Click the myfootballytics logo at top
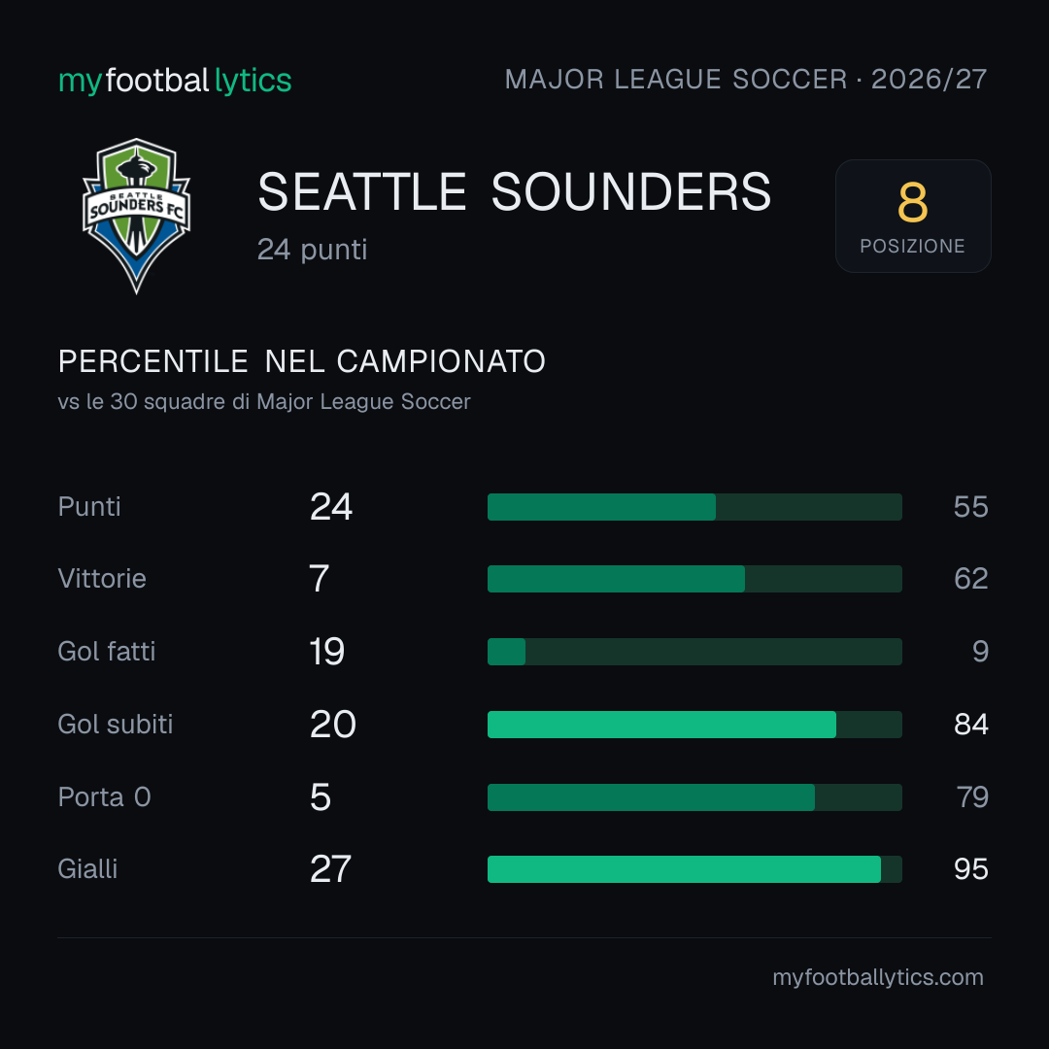1049x1049 pixels. point(175,81)
